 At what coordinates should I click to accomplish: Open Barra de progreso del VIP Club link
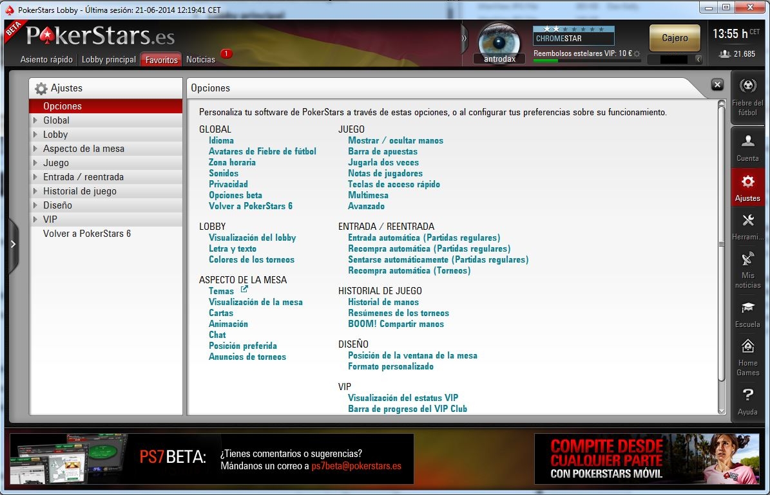pyautogui.click(x=407, y=409)
